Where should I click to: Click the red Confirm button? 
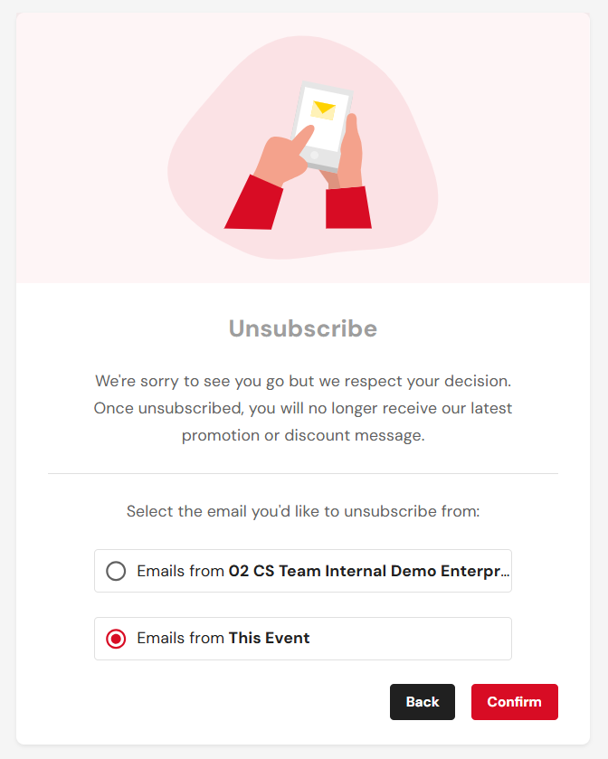tap(514, 701)
